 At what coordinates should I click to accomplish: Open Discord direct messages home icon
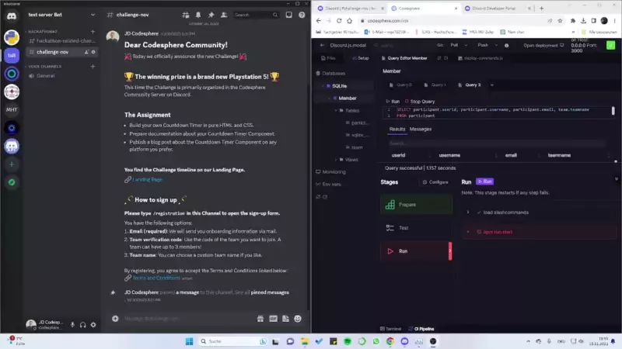(x=12, y=16)
